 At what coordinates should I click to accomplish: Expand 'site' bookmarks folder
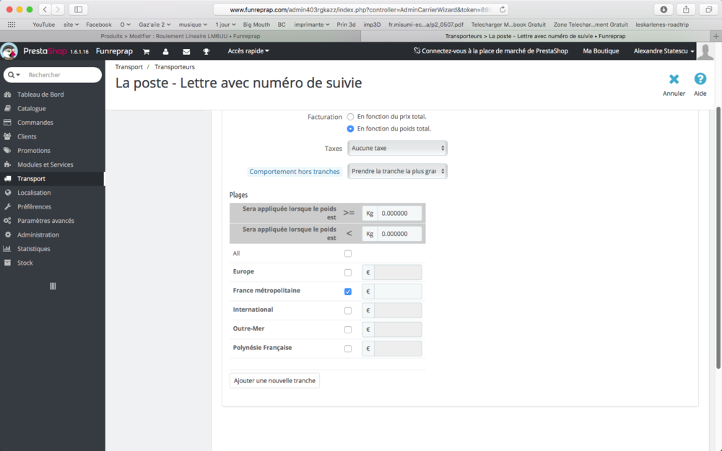point(71,25)
